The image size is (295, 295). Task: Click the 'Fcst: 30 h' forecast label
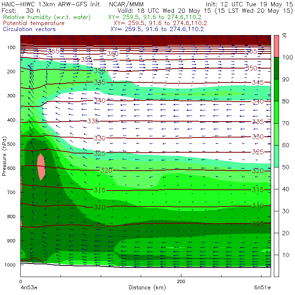tap(21, 11)
